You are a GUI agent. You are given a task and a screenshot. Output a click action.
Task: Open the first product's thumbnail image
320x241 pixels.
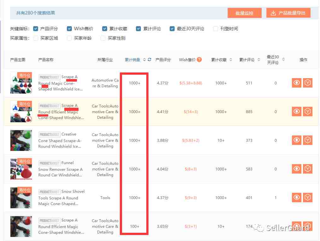click(x=21, y=83)
